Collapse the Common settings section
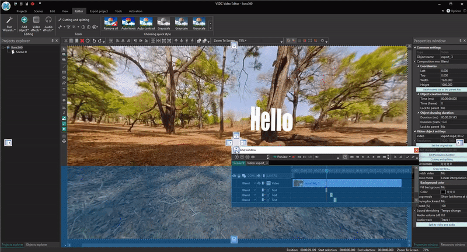This screenshot has height=252, width=467. (x=415, y=47)
